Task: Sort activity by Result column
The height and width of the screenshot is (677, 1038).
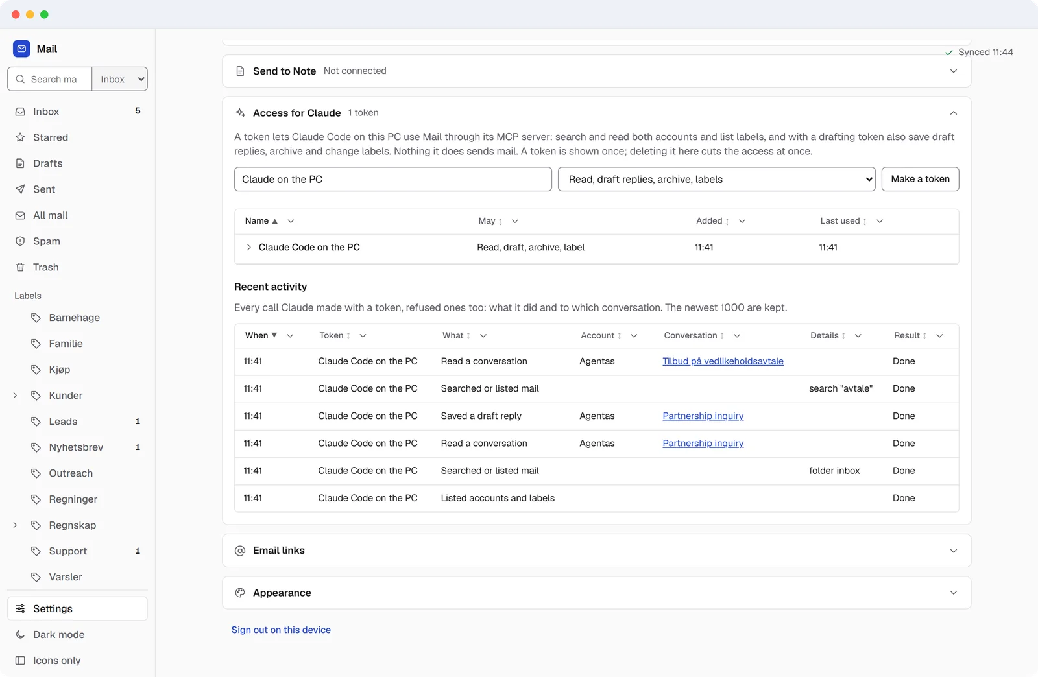Action: point(910,335)
